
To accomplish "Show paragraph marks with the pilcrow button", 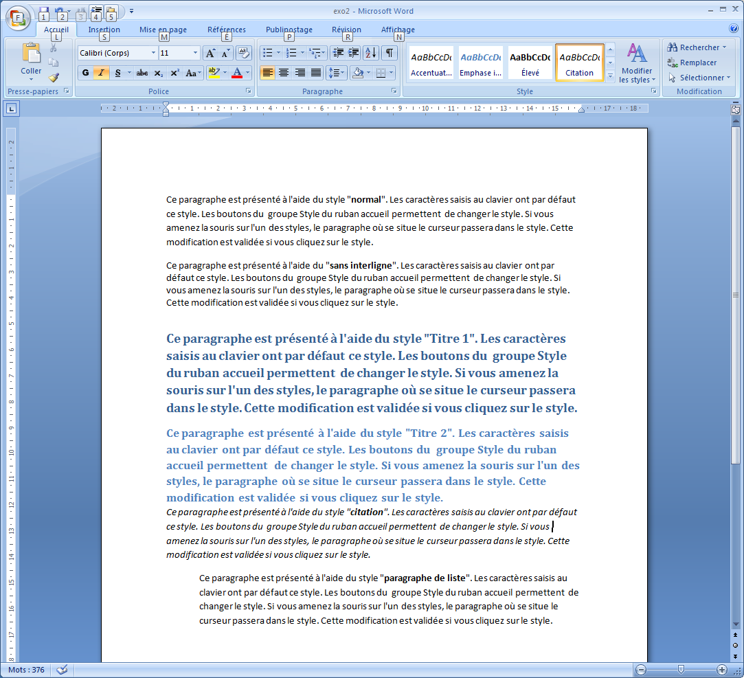I will 389,53.
